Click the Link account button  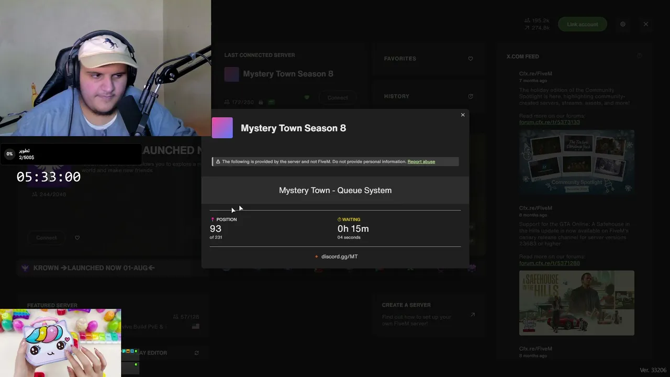pos(583,24)
